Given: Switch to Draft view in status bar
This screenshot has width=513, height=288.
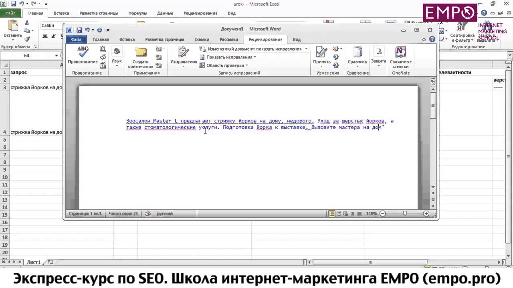Looking at the screenshot, I should [x=360, y=214].
